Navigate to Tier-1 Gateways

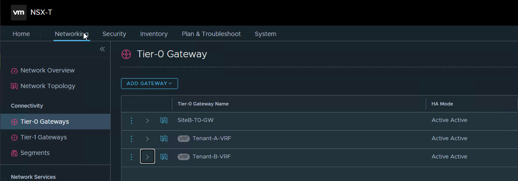tap(44, 137)
